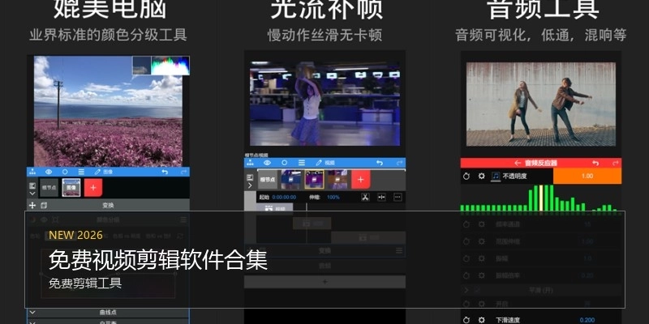Screen dimensions: 649x324
Task: Open the hamburger menu in the middle screenshot toolbar
Action: click(x=302, y=163)
